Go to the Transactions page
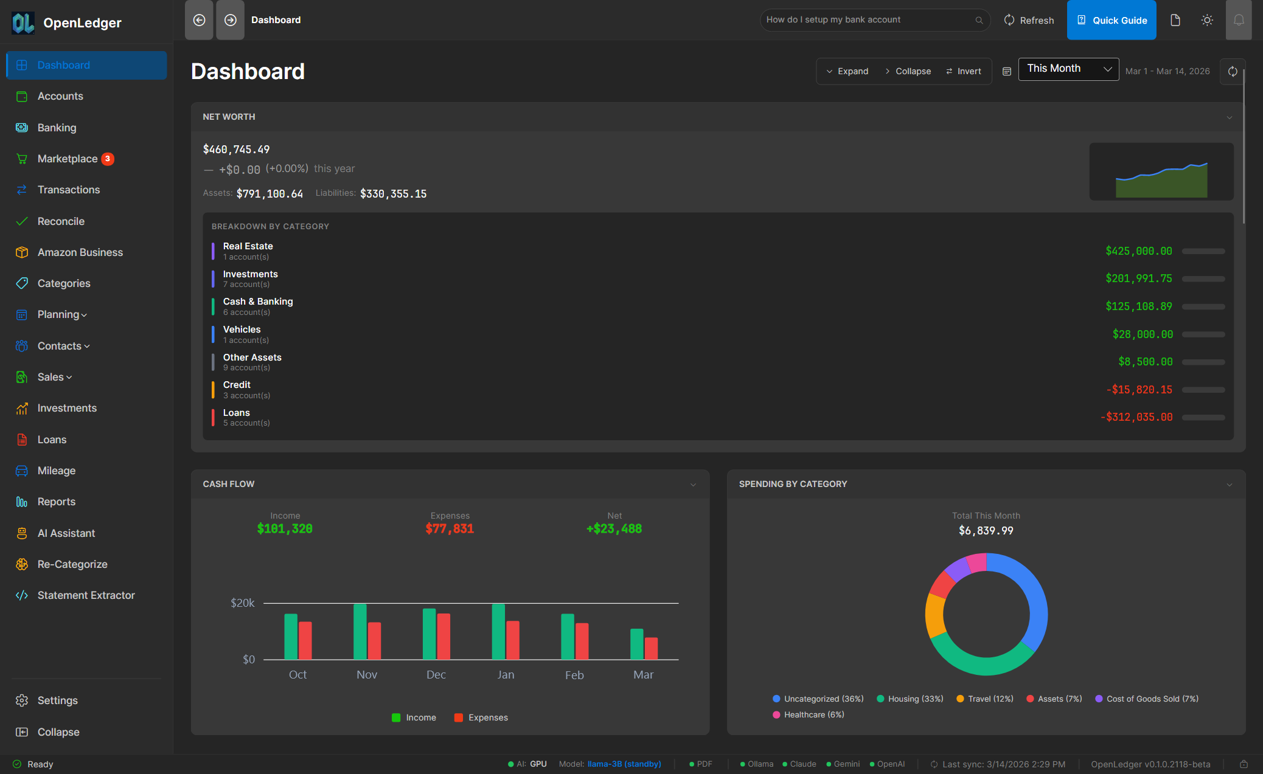 point(69,189)
